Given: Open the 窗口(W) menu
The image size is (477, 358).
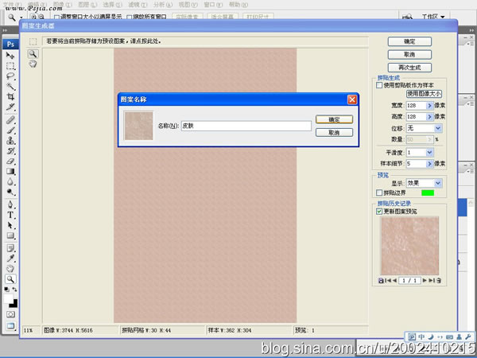Looking at the screenshot, I should pos(213,5).
